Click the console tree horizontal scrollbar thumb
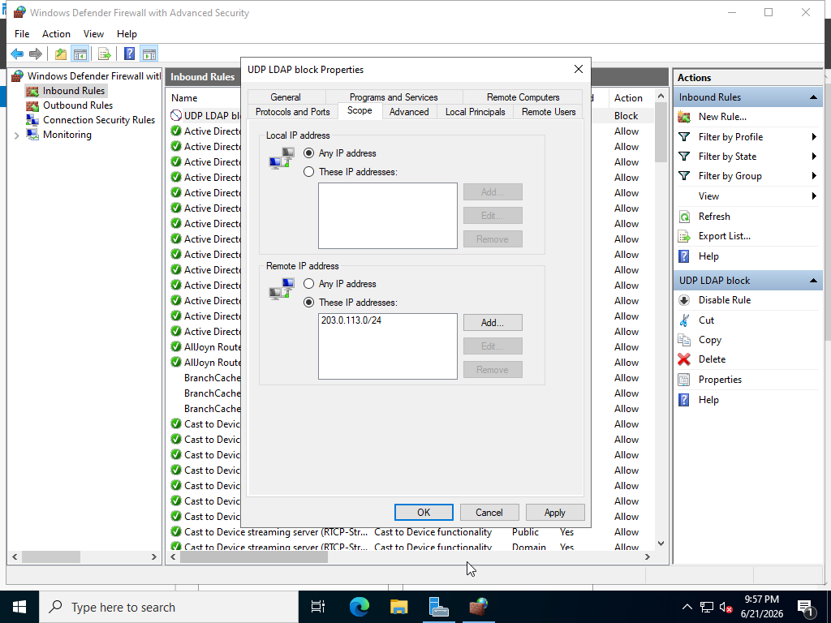 coord(51,556)
